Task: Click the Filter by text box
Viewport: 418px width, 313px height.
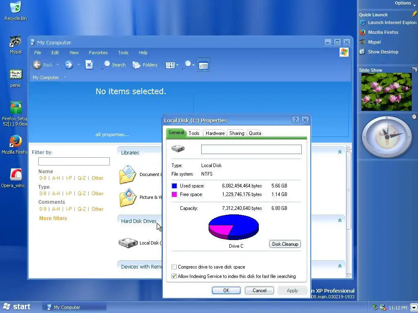Action: [x=74, y=161]
